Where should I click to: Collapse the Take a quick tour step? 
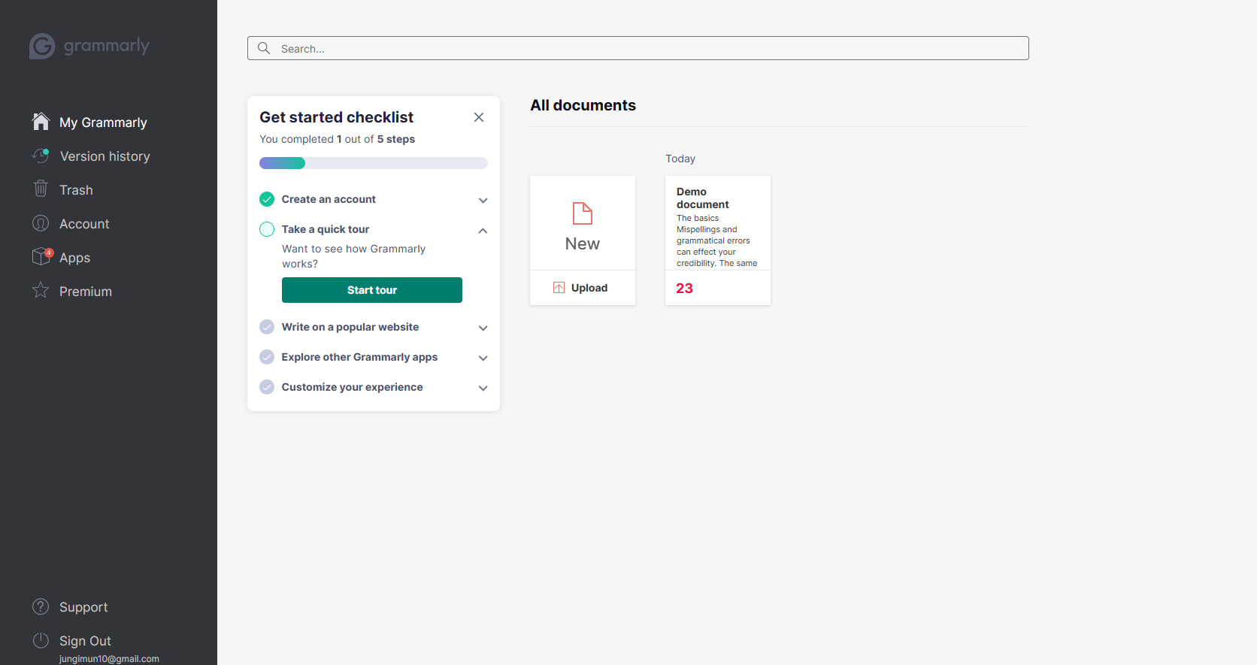[483, 230]
